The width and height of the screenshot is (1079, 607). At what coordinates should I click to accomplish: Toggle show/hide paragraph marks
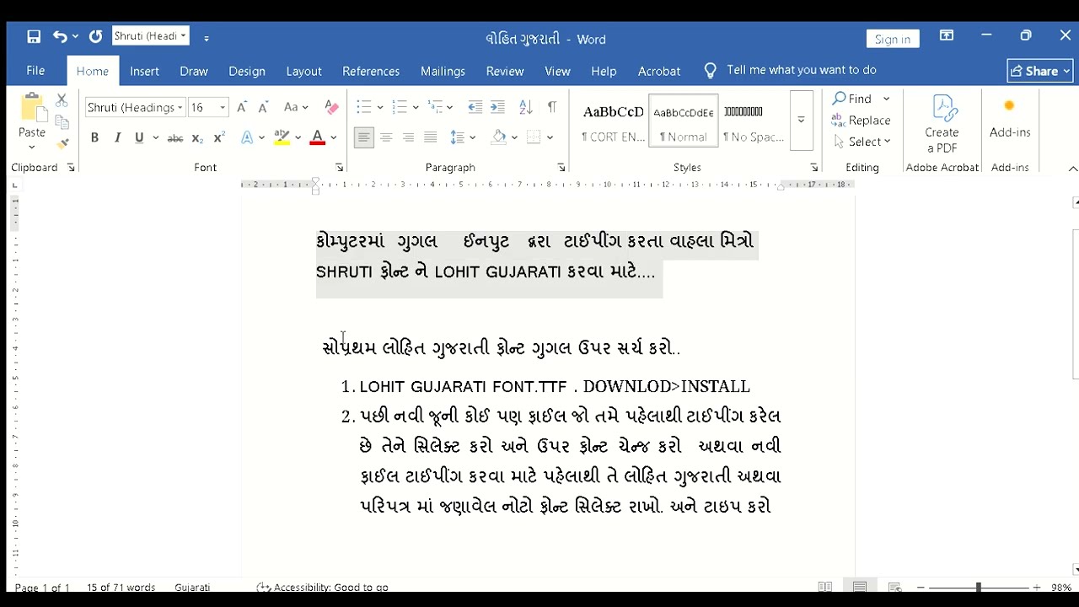552,107
